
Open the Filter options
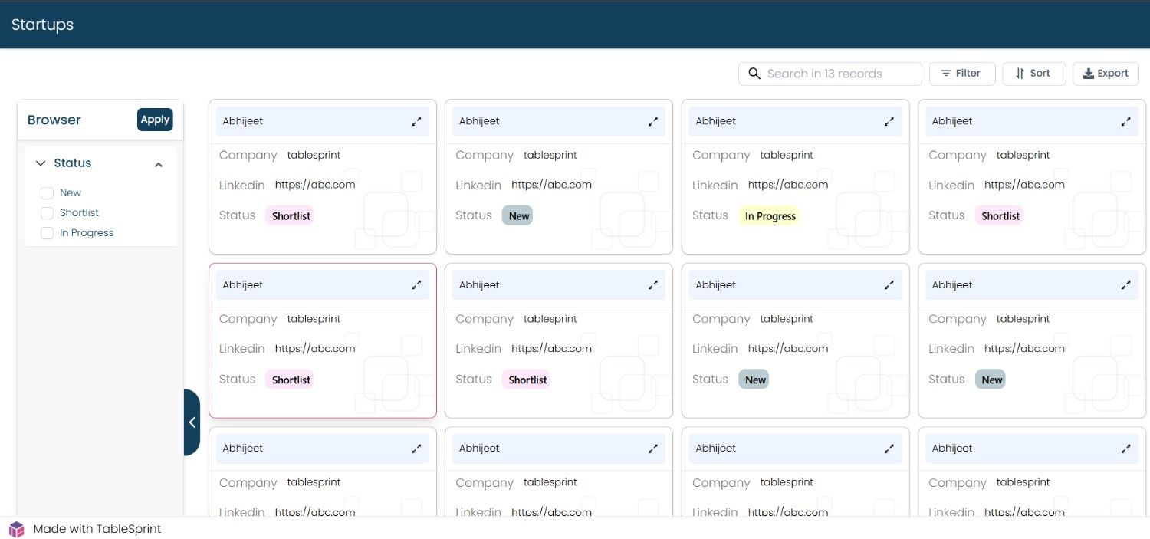tap(962, 74)
